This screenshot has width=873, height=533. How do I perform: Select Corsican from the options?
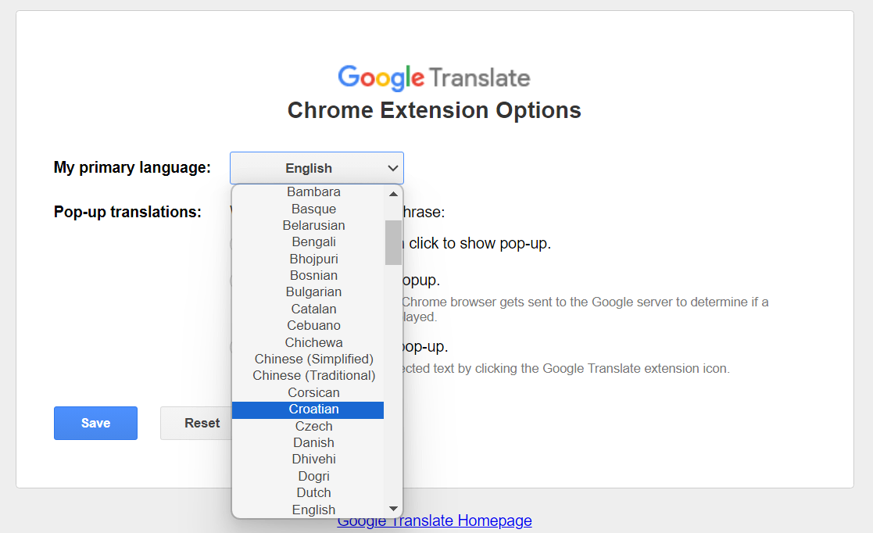(313, 392)
